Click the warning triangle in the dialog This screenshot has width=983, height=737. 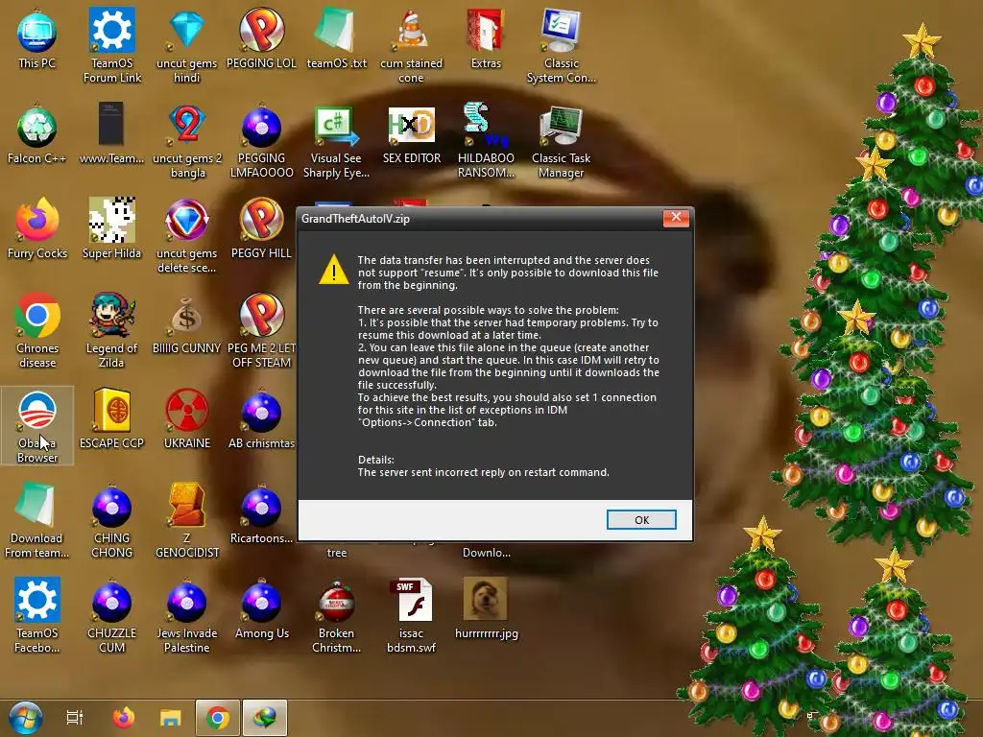pos(333,270)
